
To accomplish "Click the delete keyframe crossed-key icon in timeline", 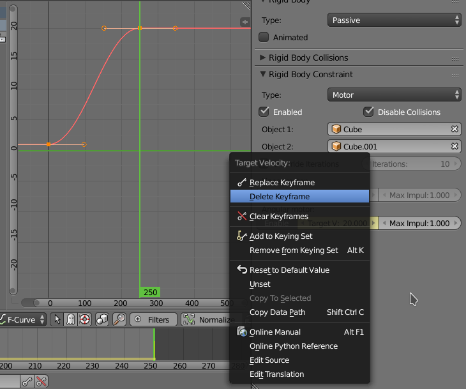I will [x=41, y=381].
